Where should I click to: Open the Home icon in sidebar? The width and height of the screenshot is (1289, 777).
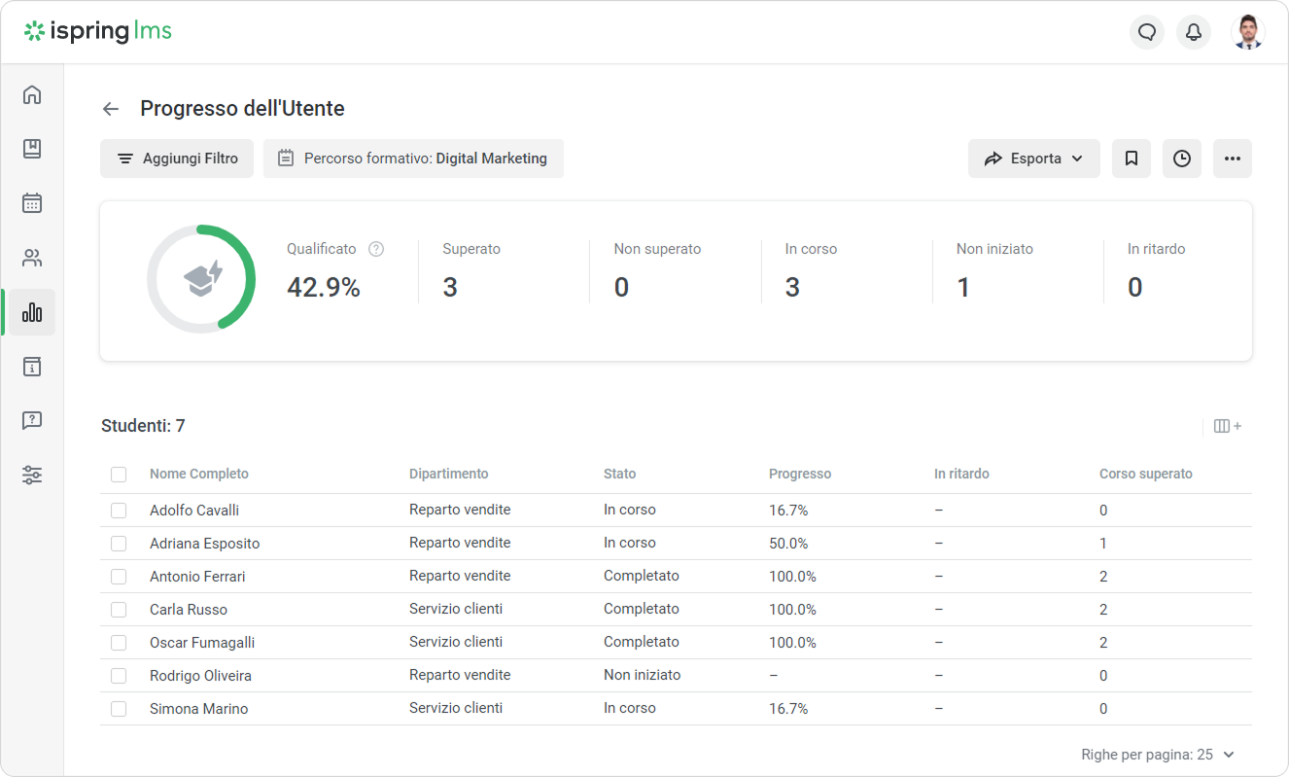(x=32, y=94)
